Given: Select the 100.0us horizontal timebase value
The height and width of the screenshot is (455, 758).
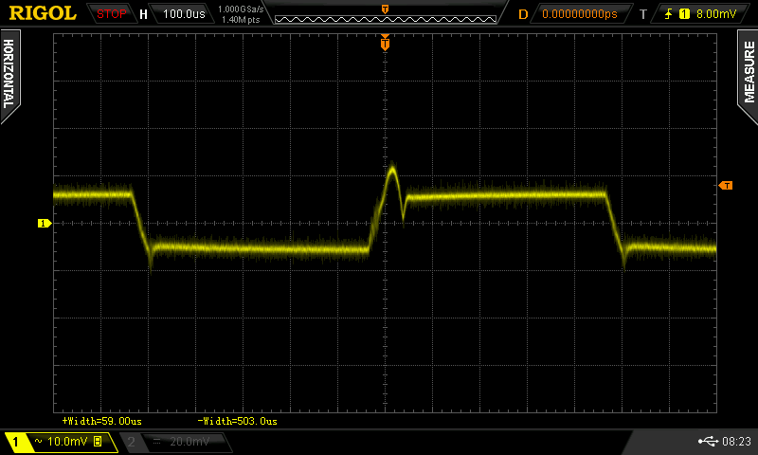Looking at the screenshot, I should 184,14.
